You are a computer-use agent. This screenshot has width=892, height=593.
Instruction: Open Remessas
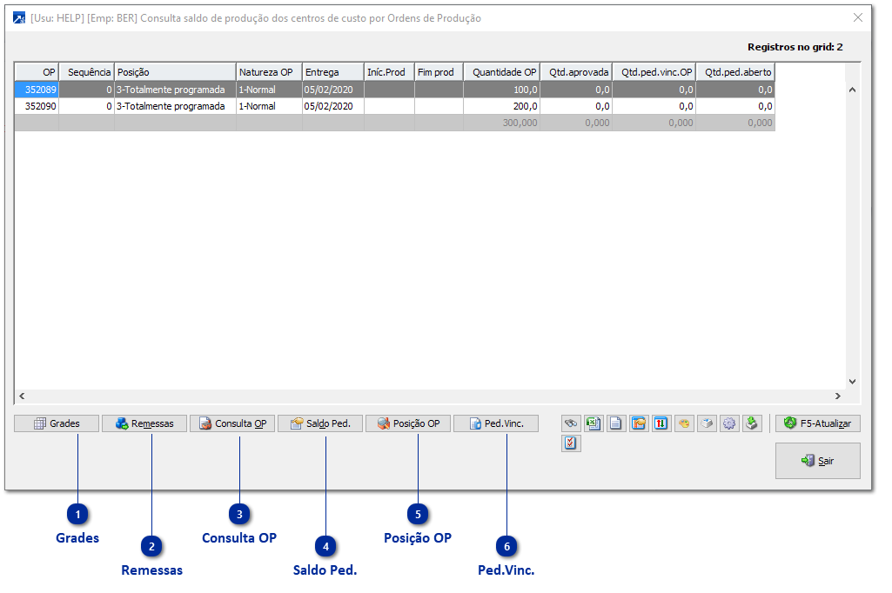pos(144,423)
